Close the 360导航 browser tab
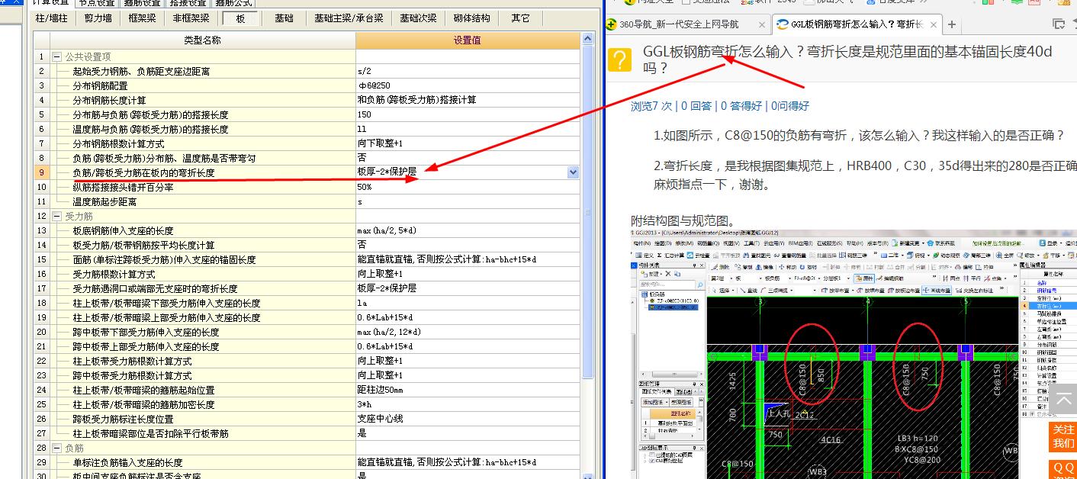Viewport: 1077px width, 479px height. (x=762, y=24)
